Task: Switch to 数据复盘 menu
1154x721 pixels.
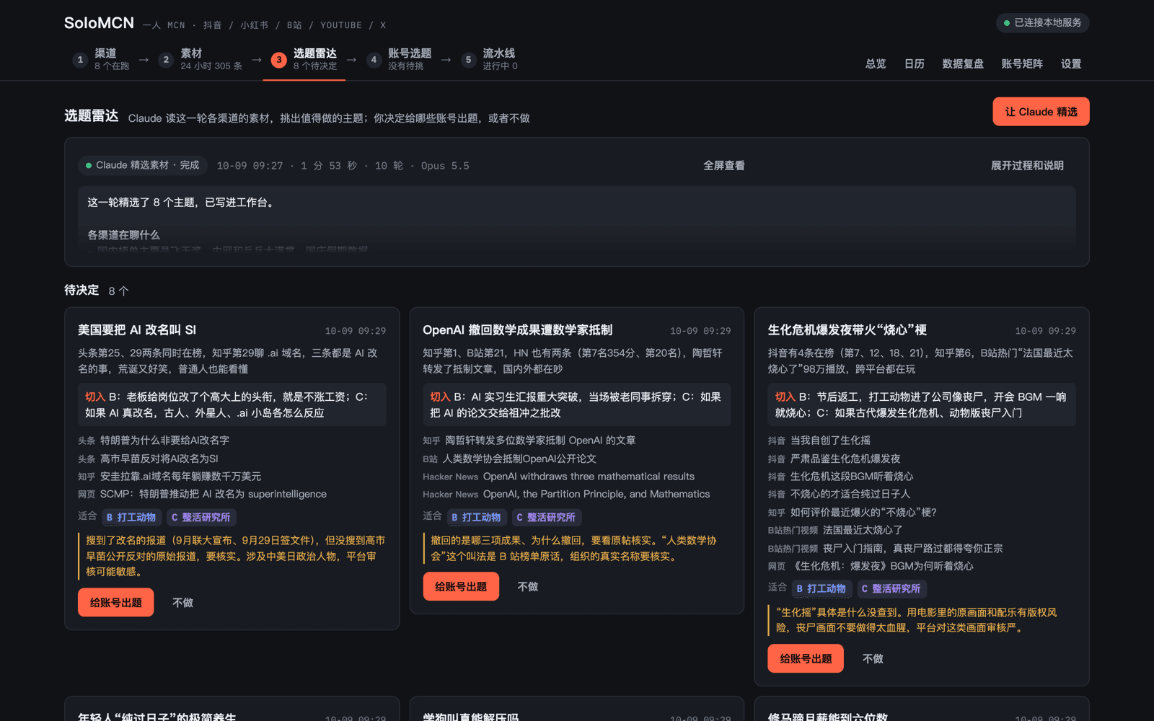Action: (x=963, y=64)
